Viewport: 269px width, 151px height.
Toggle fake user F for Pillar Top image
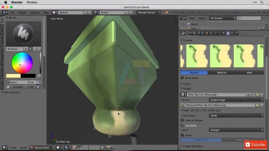253,94
